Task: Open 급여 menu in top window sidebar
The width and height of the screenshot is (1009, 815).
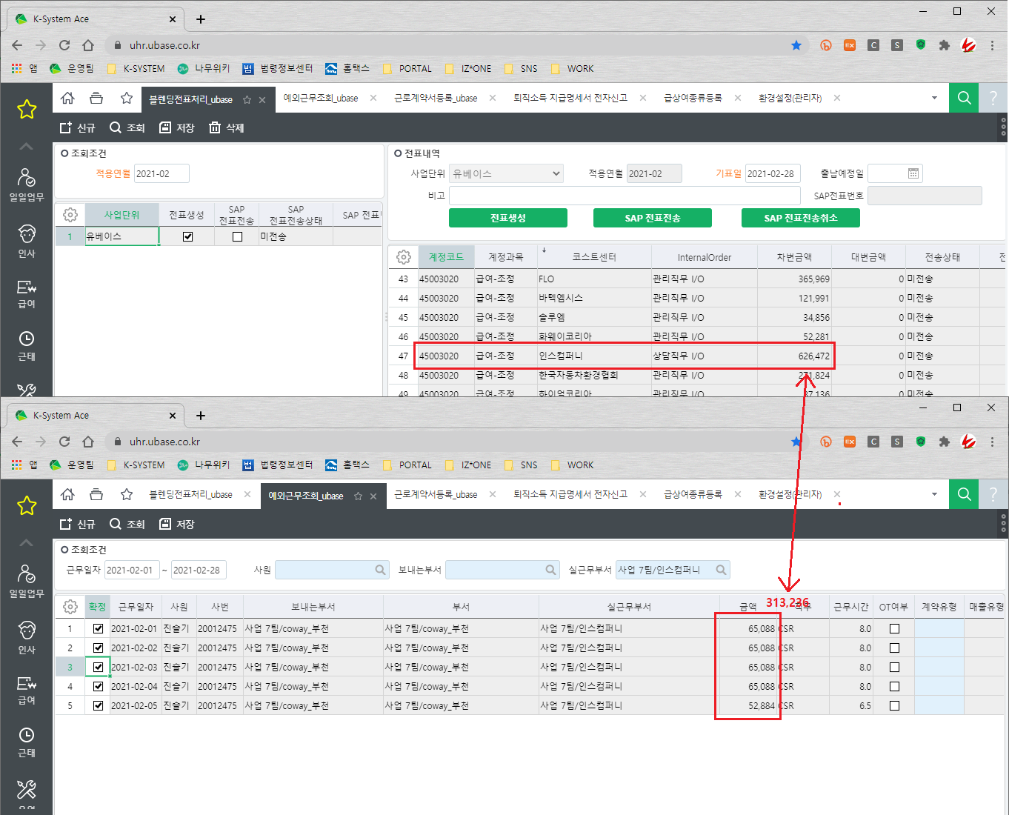Action: [x=27, y=294]
